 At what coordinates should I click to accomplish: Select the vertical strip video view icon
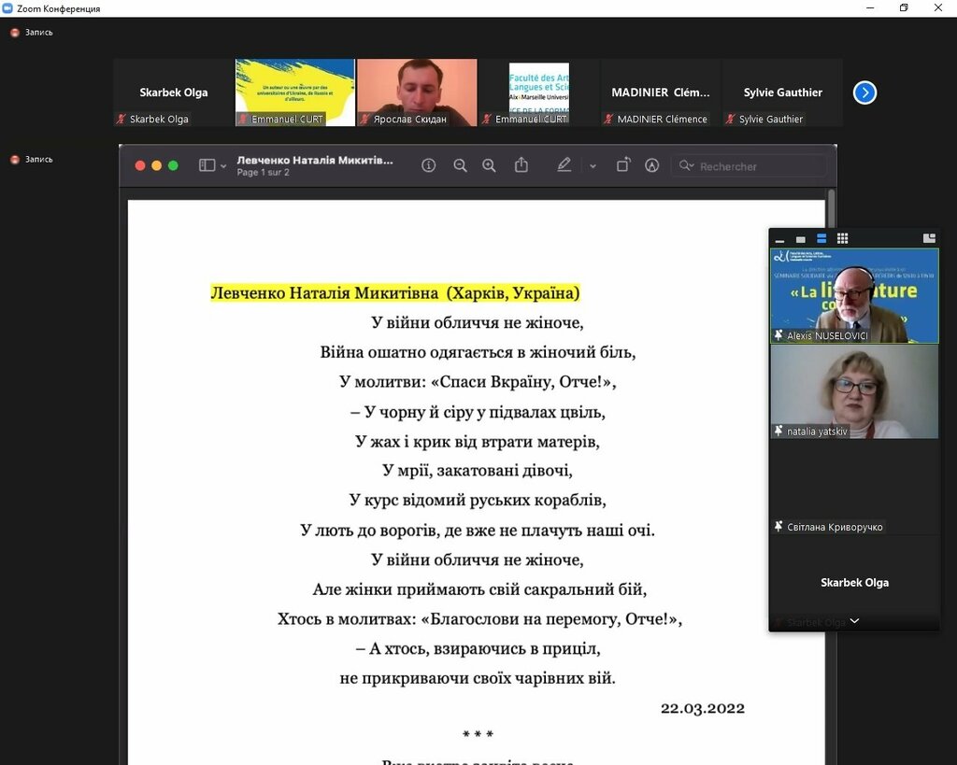point(821,239)
